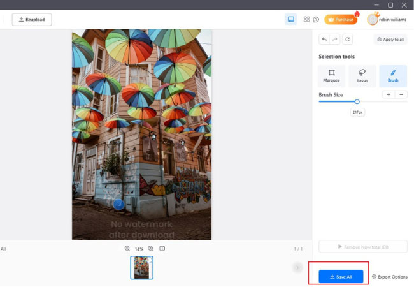The image size is (414, 287).
Task: Zoom out with the magnifier minus icon
Action: click(127, 249)
